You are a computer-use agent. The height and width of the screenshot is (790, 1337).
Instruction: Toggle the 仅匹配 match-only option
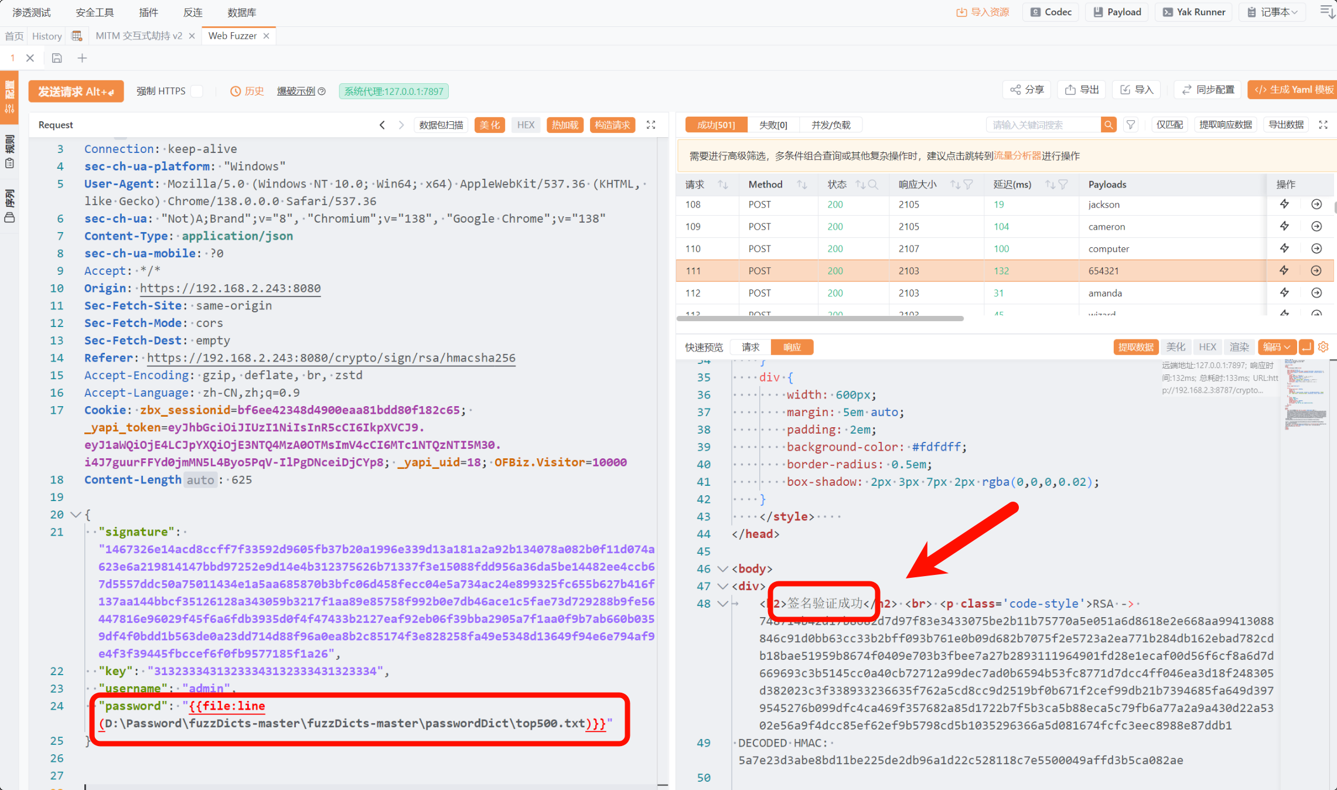click(1169, 125)
